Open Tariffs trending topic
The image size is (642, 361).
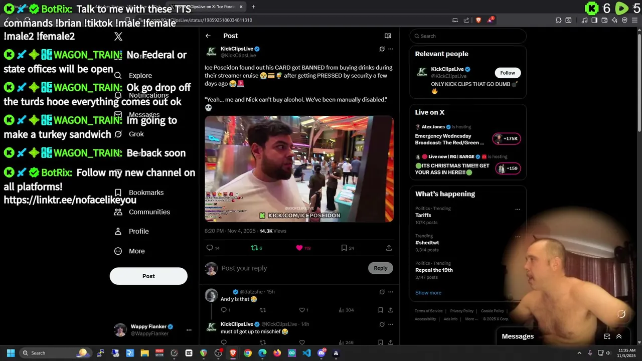tap(423, 215)
